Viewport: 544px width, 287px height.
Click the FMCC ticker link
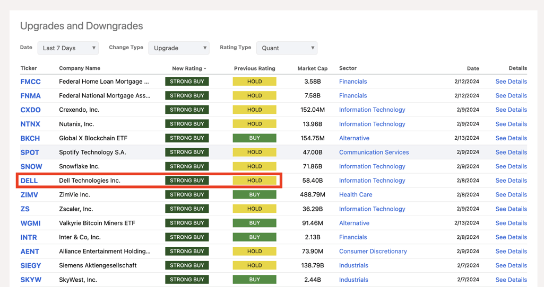click(30, 82)
